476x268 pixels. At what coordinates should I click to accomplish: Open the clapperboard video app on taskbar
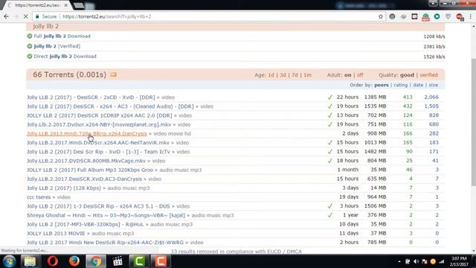pyautogui.click(x=118, y=261)
